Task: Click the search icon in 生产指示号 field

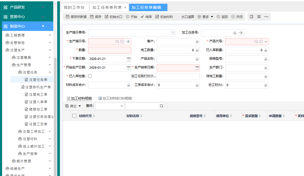Action: point(117,41)
